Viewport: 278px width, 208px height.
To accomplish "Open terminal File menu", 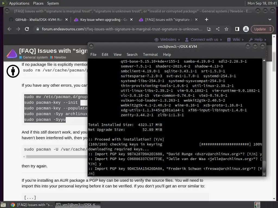I will pyautogui.click(x=93, y=54).
